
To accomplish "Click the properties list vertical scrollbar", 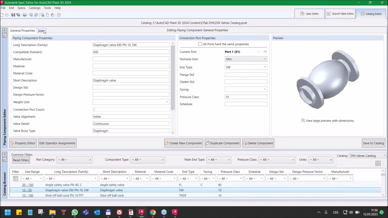I will pos(173,88).
